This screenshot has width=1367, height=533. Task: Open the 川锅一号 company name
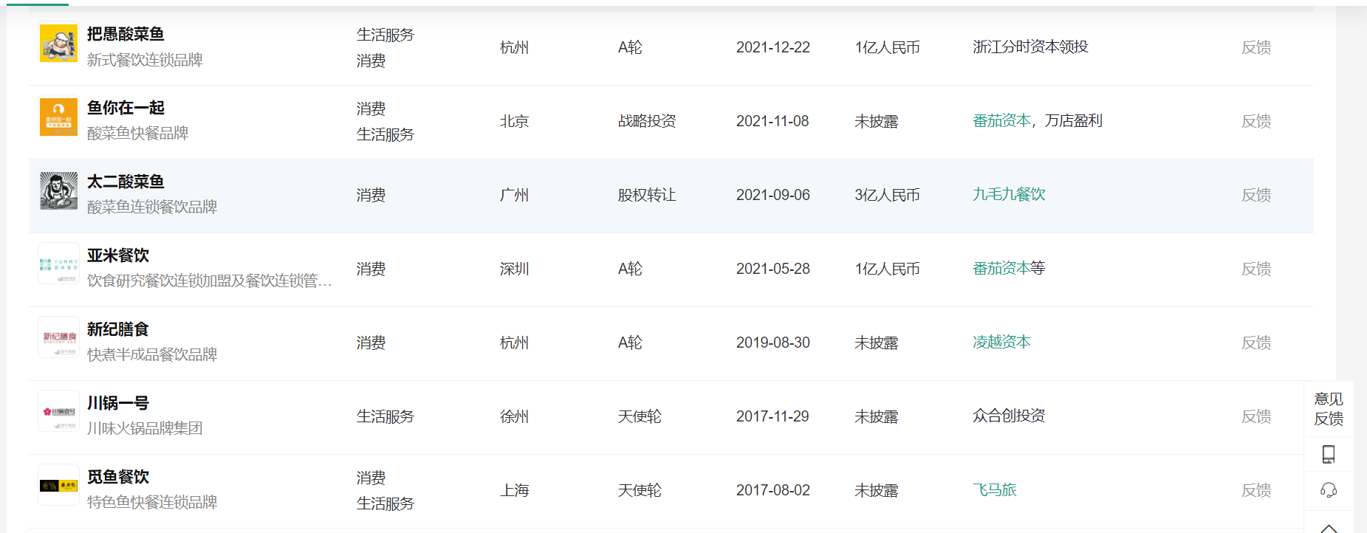118,403
